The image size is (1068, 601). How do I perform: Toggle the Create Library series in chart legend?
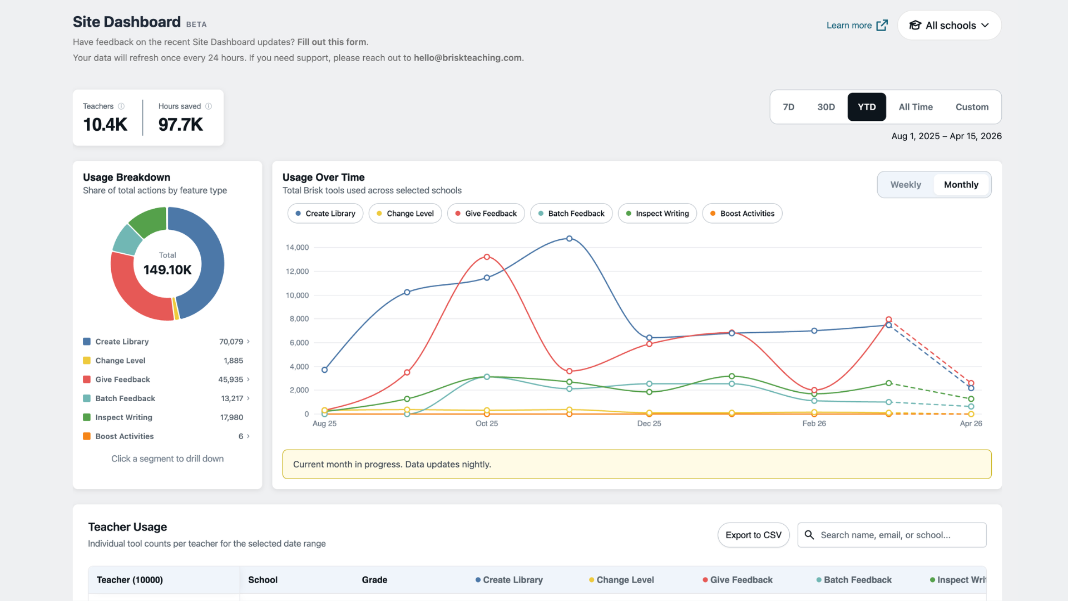[325, 214]
